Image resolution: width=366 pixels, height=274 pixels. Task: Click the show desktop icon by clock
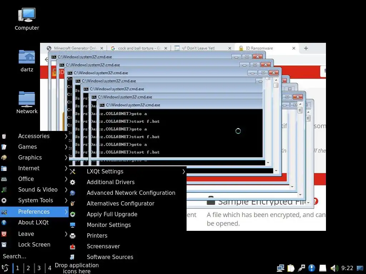tap(360, 268)
